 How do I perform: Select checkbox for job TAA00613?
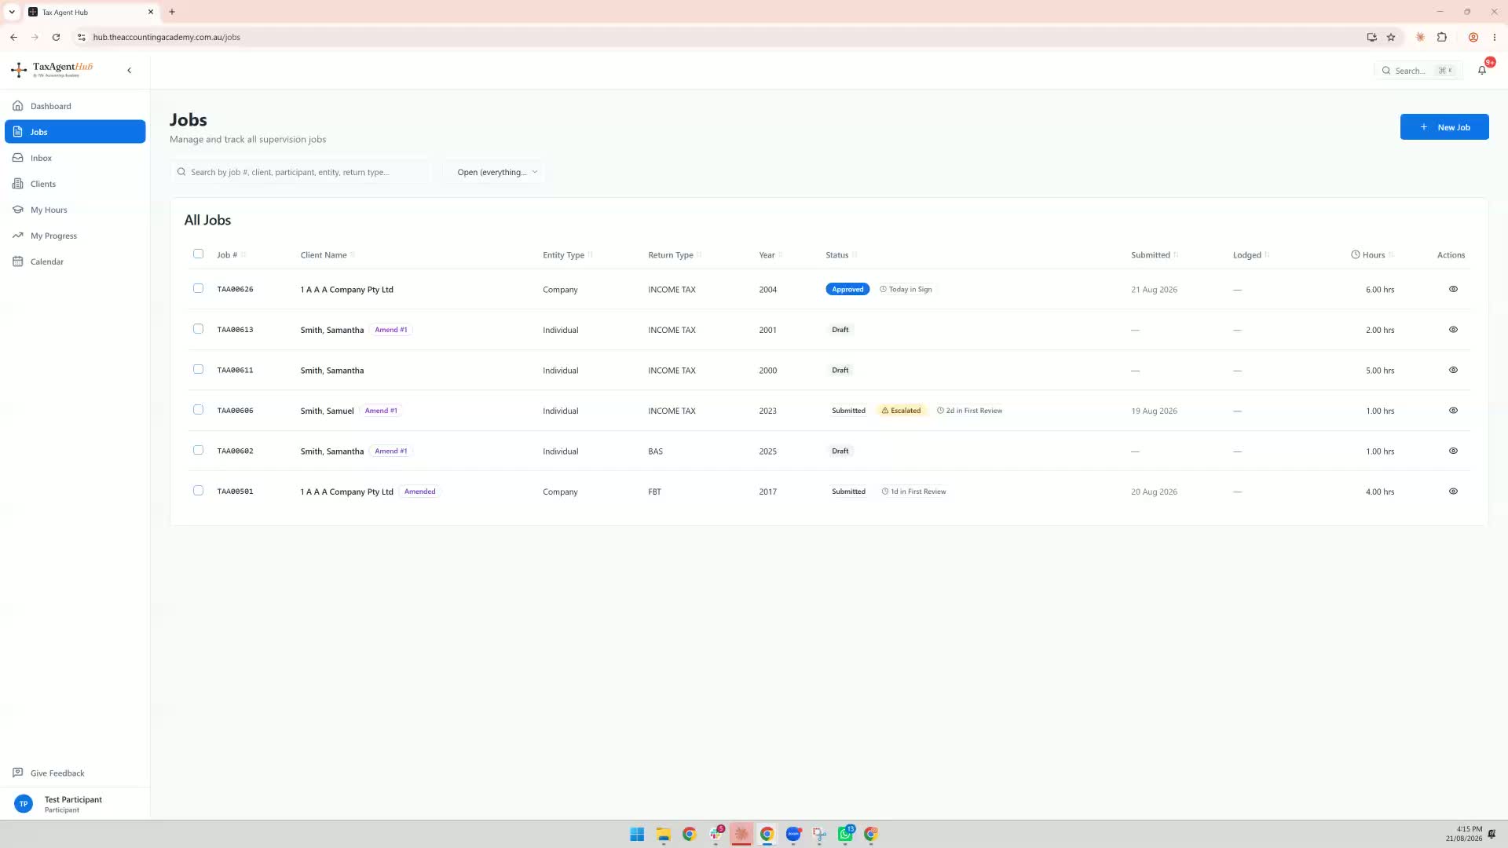198,329
